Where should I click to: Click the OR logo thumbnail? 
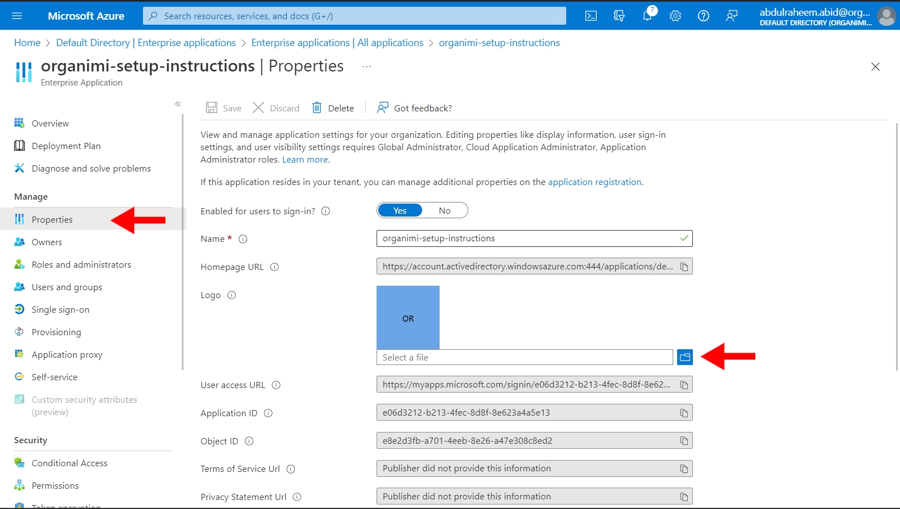point(408,318)
